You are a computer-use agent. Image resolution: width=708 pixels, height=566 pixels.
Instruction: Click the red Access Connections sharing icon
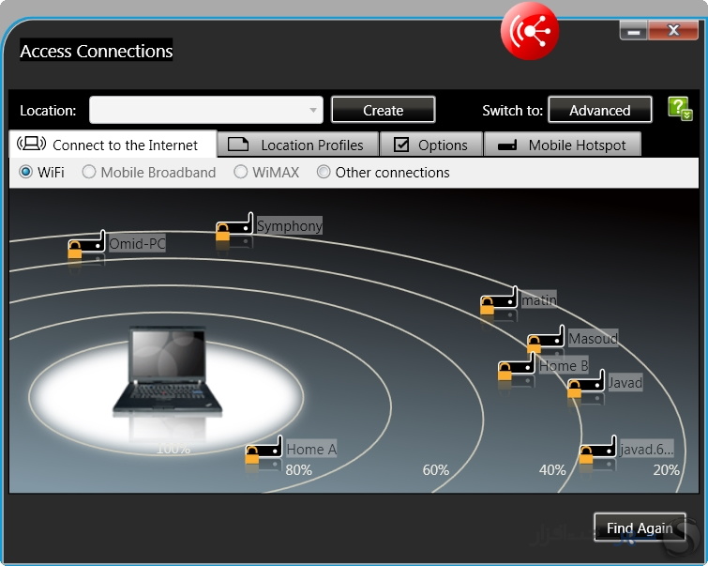point(530,31)
